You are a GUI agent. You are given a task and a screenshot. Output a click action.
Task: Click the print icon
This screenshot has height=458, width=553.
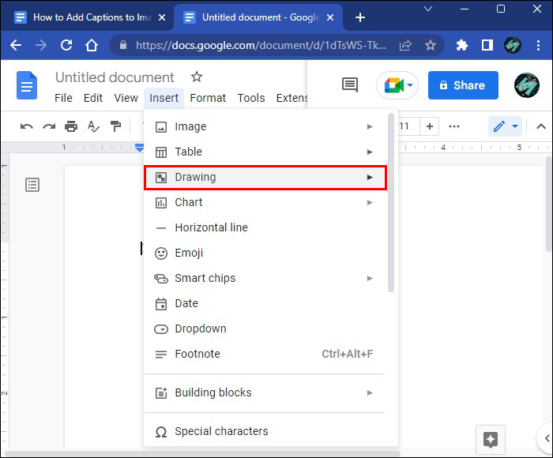[x=71, y=126]
